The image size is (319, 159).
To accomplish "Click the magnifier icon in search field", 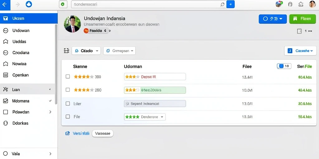I will pos(222,4).
